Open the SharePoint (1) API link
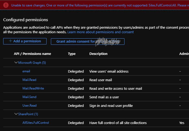Image resolution: width=189 pixels, height=131 pixels. [x=28, y=114]
